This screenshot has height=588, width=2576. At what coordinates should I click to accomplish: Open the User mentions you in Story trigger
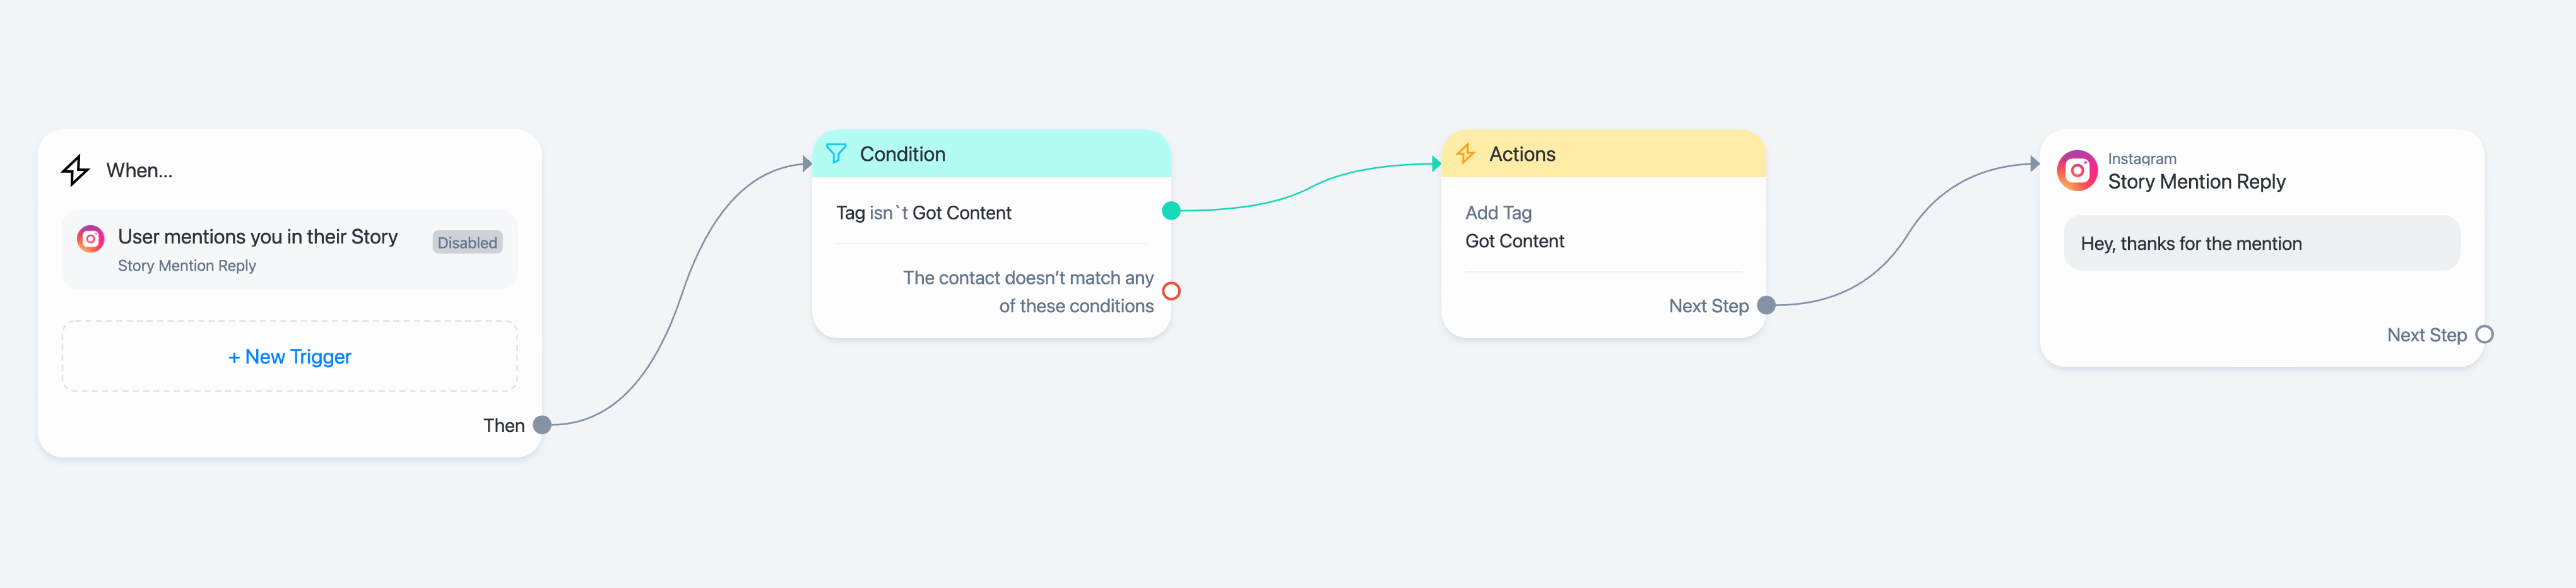point(290,250)
